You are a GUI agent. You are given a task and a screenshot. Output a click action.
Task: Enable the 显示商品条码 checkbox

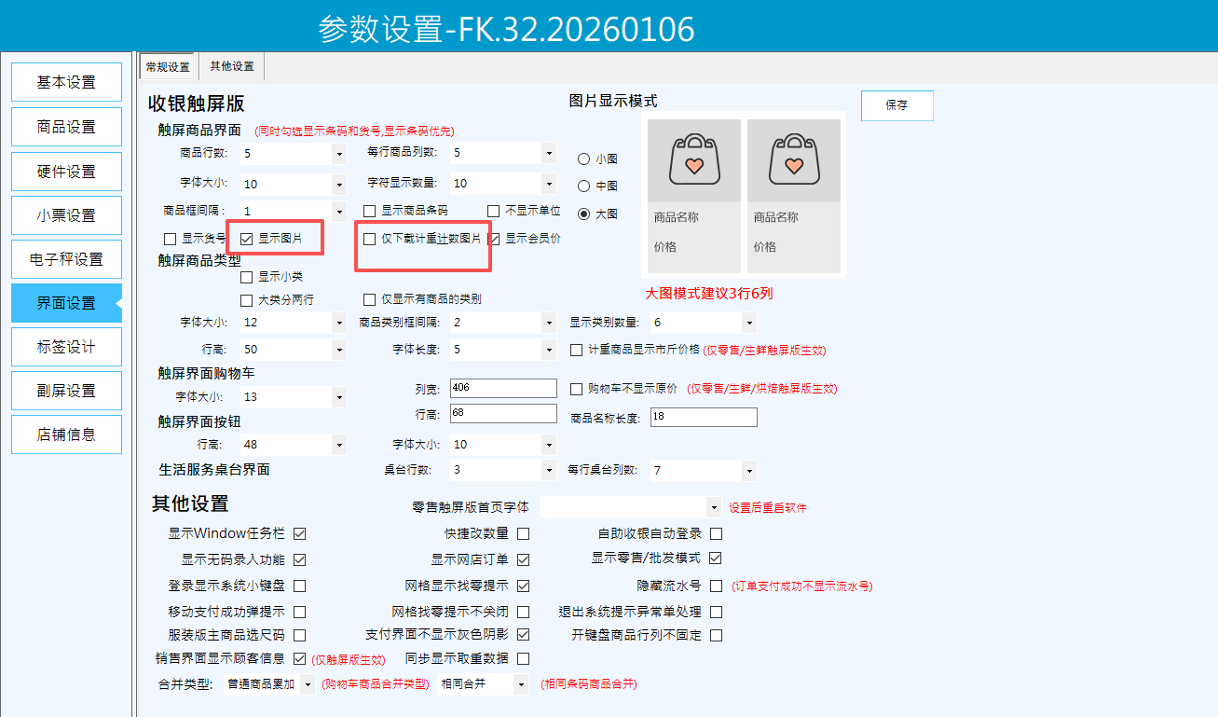click(x=370, y=211)
